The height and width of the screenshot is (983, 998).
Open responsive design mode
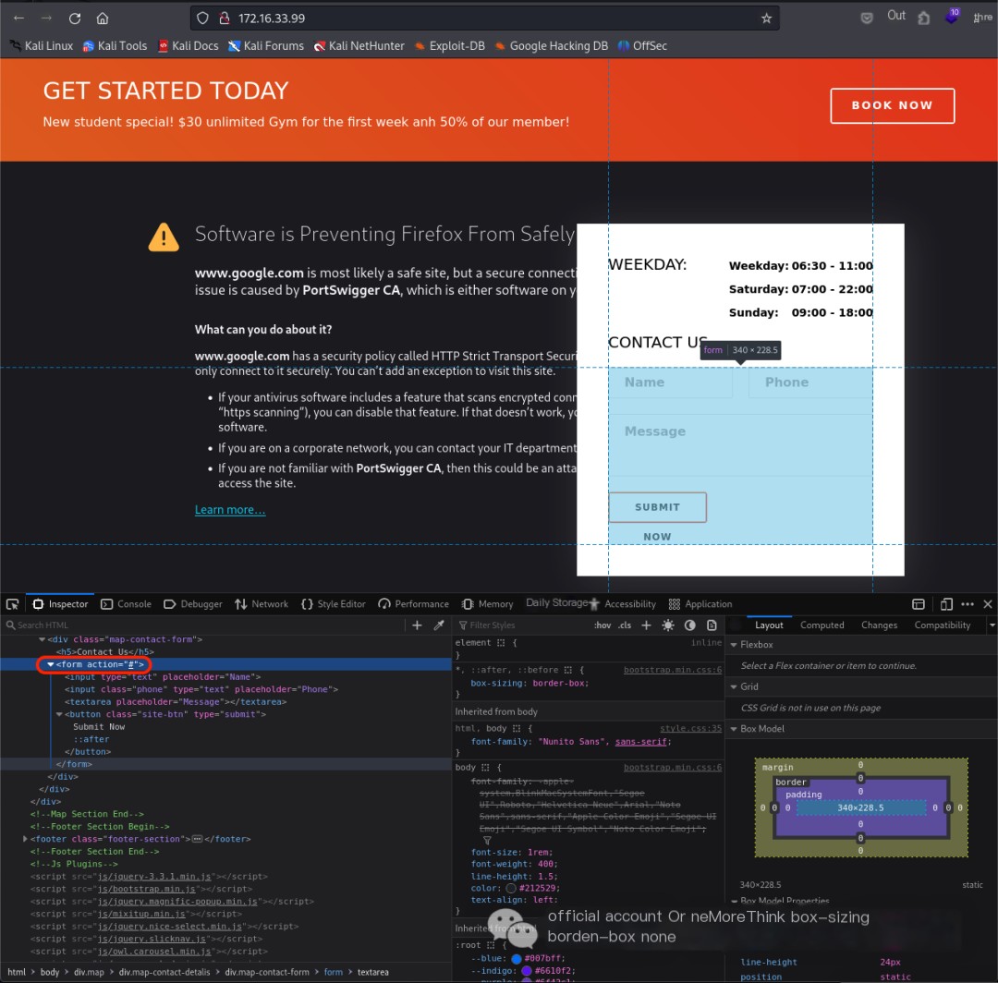(946, 604)
